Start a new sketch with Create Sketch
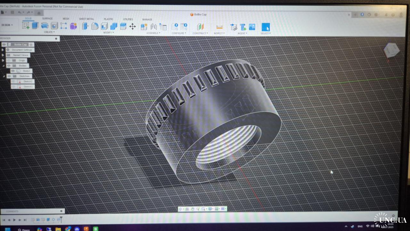410x231 pixels. pos(26,26)
